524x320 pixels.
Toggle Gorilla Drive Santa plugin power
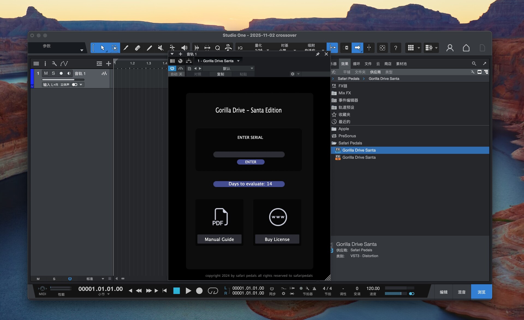pos(172,68)
